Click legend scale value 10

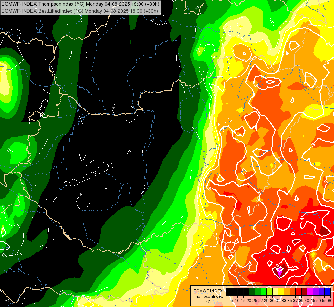pyautogui.click(x=237, y=301)
